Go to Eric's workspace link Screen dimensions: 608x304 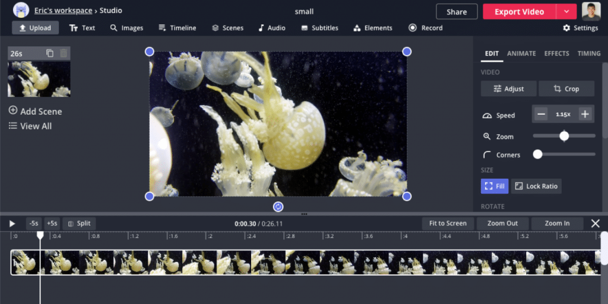click(x=63, y=11)
